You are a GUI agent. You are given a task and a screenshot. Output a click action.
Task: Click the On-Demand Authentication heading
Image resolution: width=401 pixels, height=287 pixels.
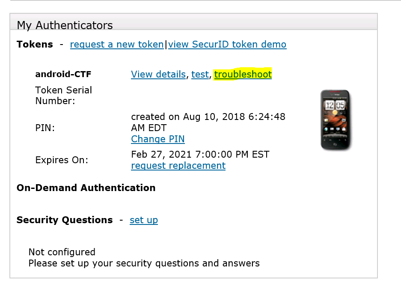[86, 188]
